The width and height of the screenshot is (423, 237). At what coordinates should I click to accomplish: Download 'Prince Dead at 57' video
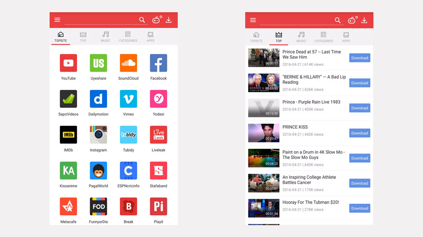(x=360, y=58)
